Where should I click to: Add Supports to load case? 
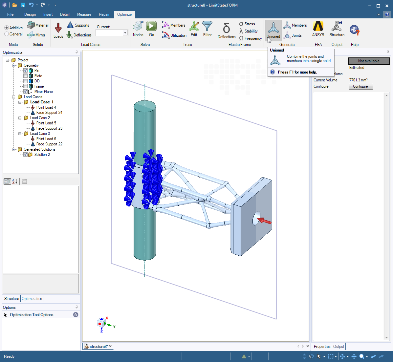(78, 25)
